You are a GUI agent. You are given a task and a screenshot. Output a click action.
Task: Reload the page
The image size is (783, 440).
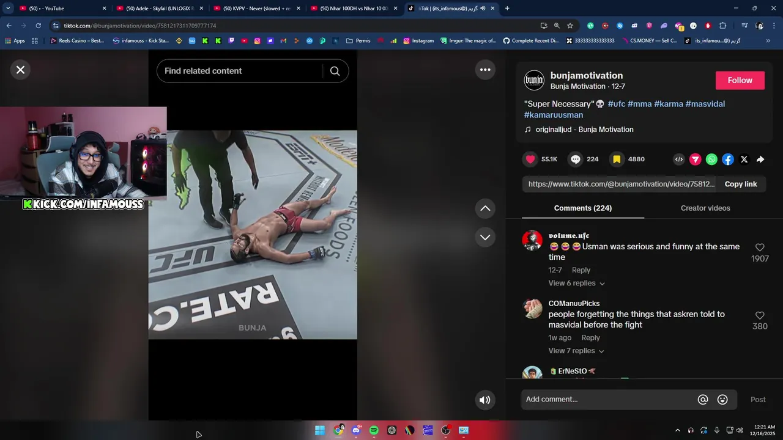tap(38, 26)
